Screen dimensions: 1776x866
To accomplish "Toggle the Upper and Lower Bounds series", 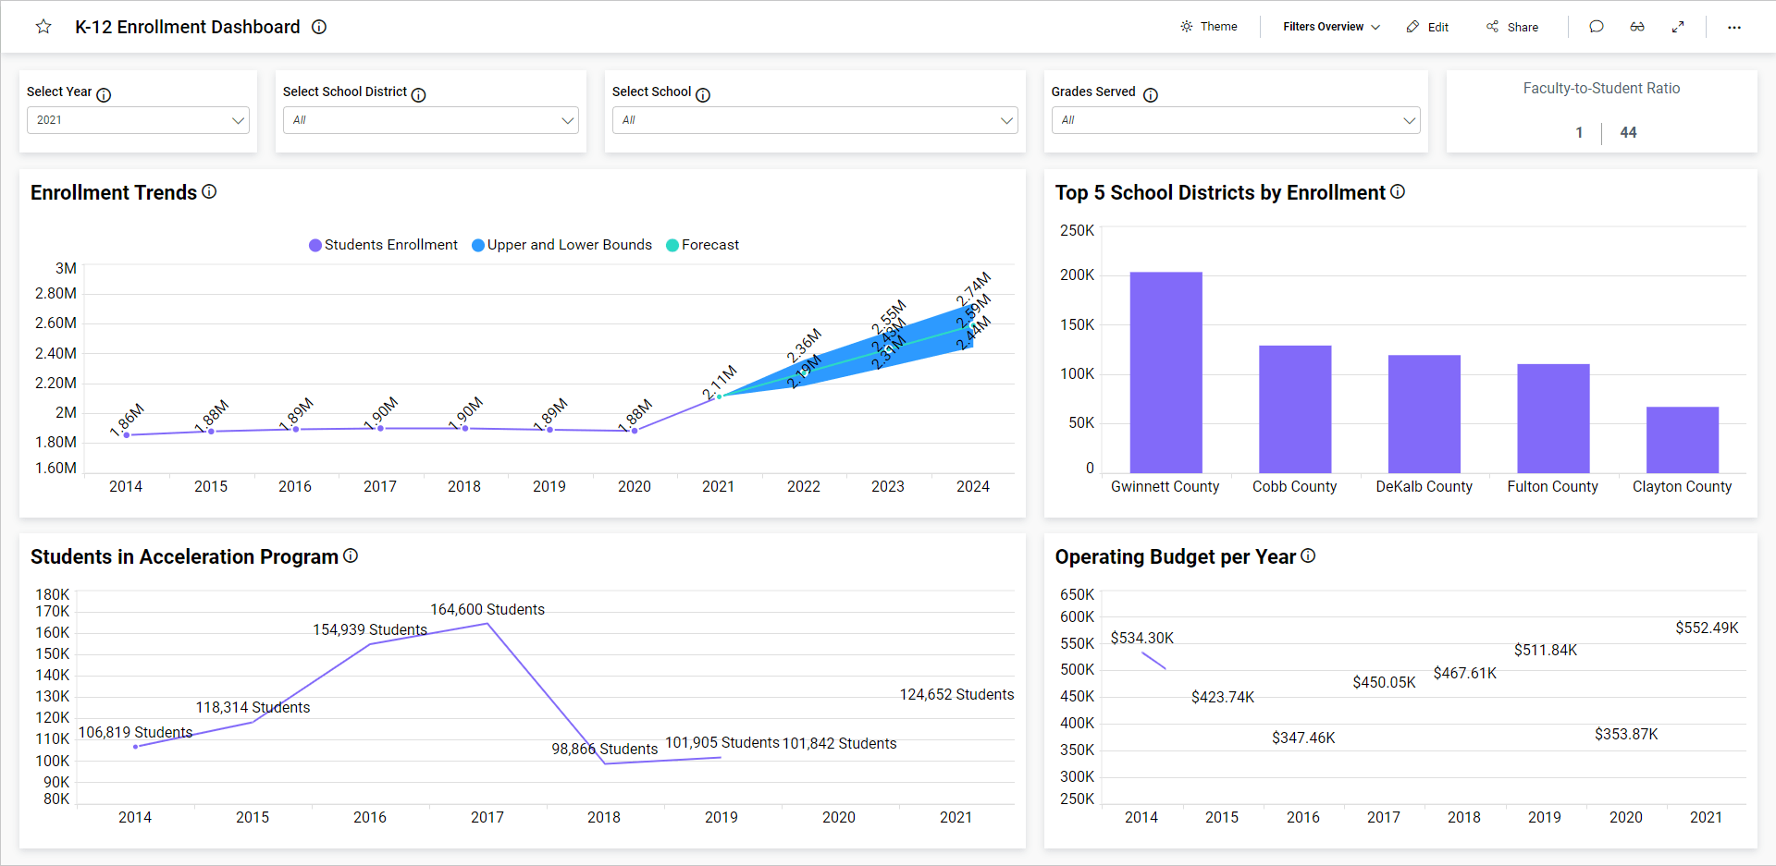I will point(561,244).
